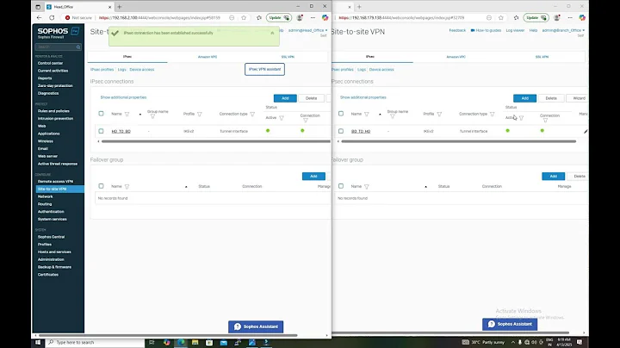
Task: Open the Windows Start menu
Action: pos(38,343)
